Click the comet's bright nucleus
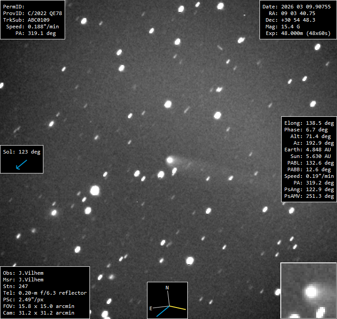This screenshot has width=337, height=319. click(x=170, y=160)
